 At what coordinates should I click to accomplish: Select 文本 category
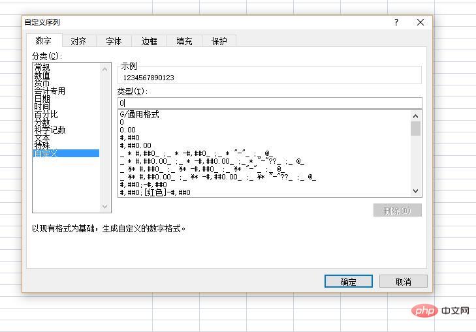click(66, 138)
